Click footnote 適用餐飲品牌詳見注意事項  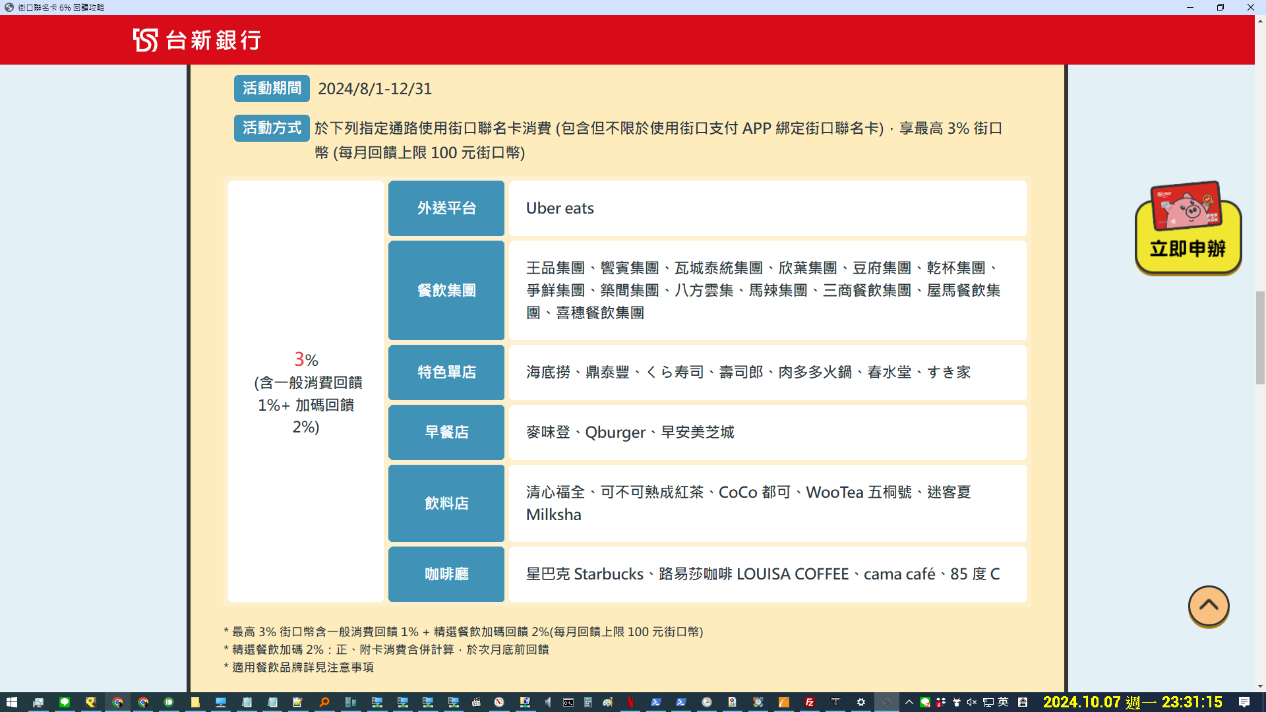[299, 667]
